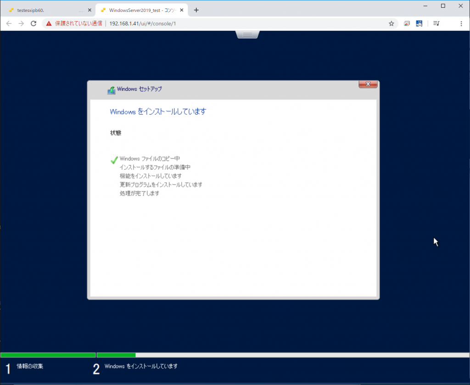Click the '状態' label
470x385 pixels.
click(x=116, y=133)
